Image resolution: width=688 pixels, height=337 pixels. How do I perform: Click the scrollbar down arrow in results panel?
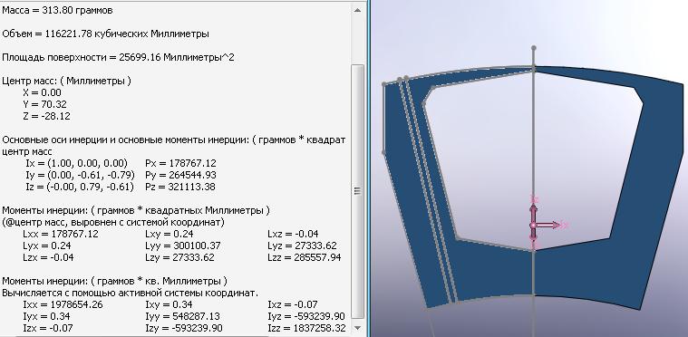coord(358,327)
